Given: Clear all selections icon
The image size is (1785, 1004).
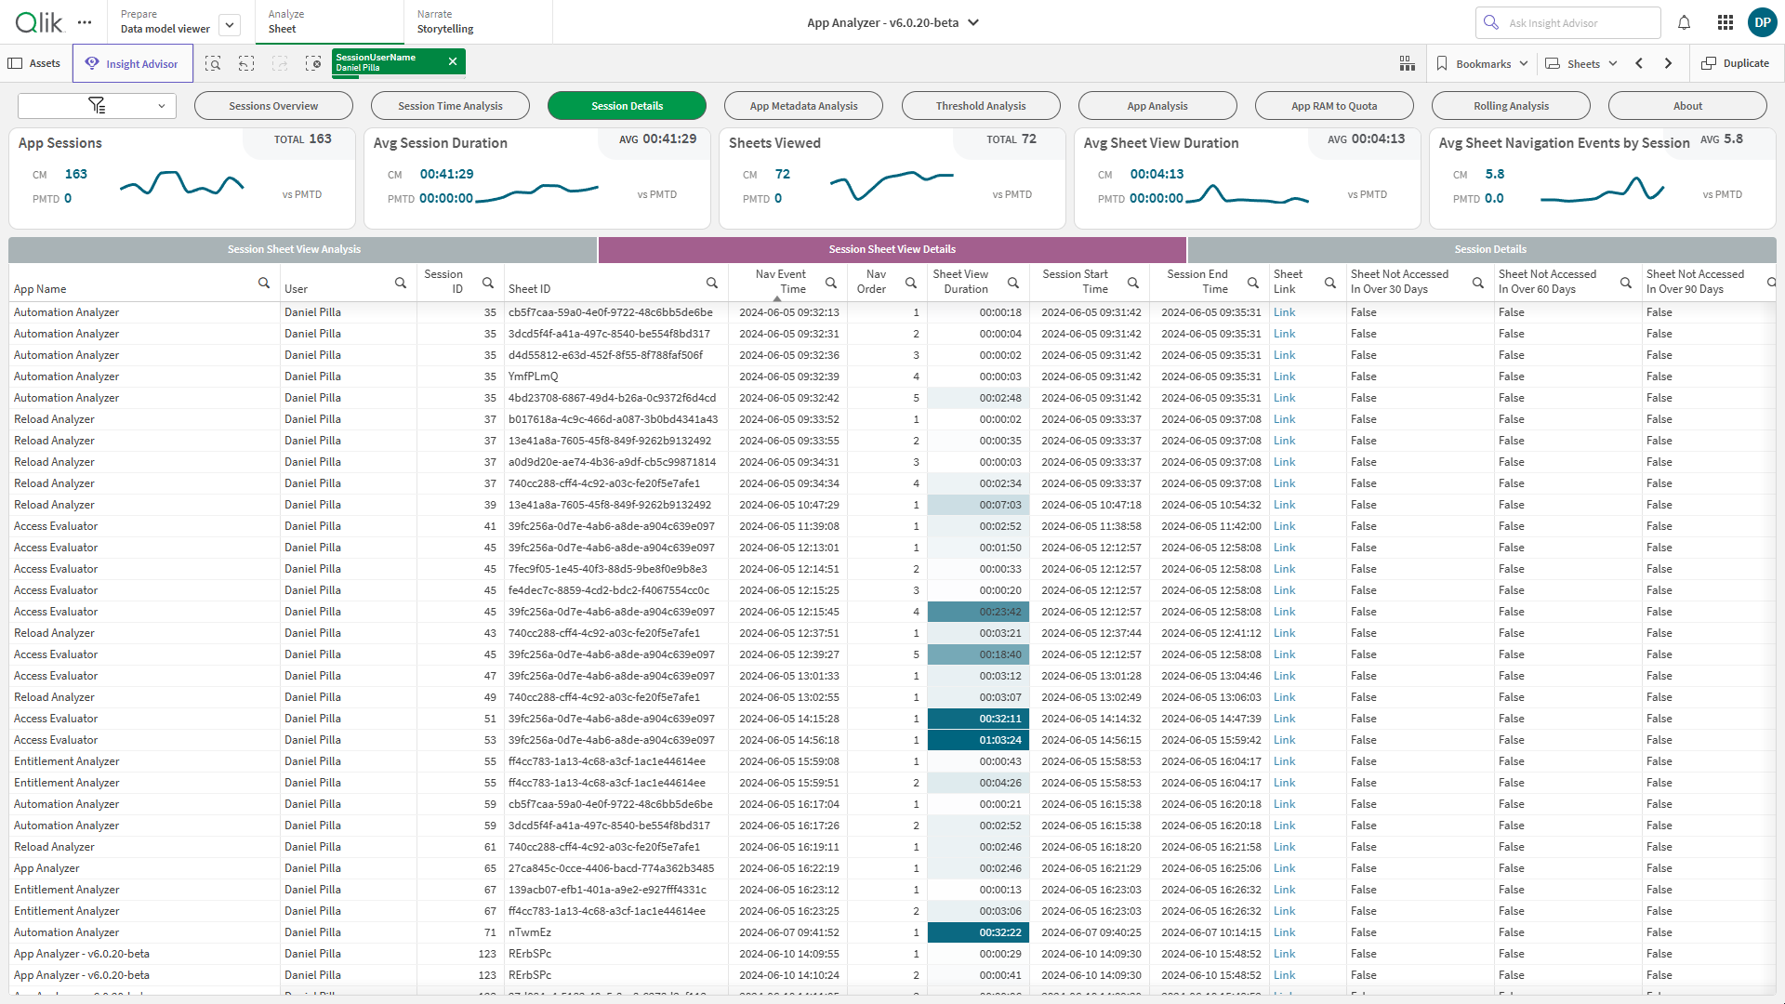Looking at the screenshot, I should (313, 63).
